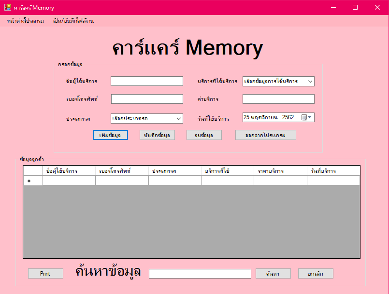Open the หน้าต่างโปรแกรม menu

click(x=26, y=21)
